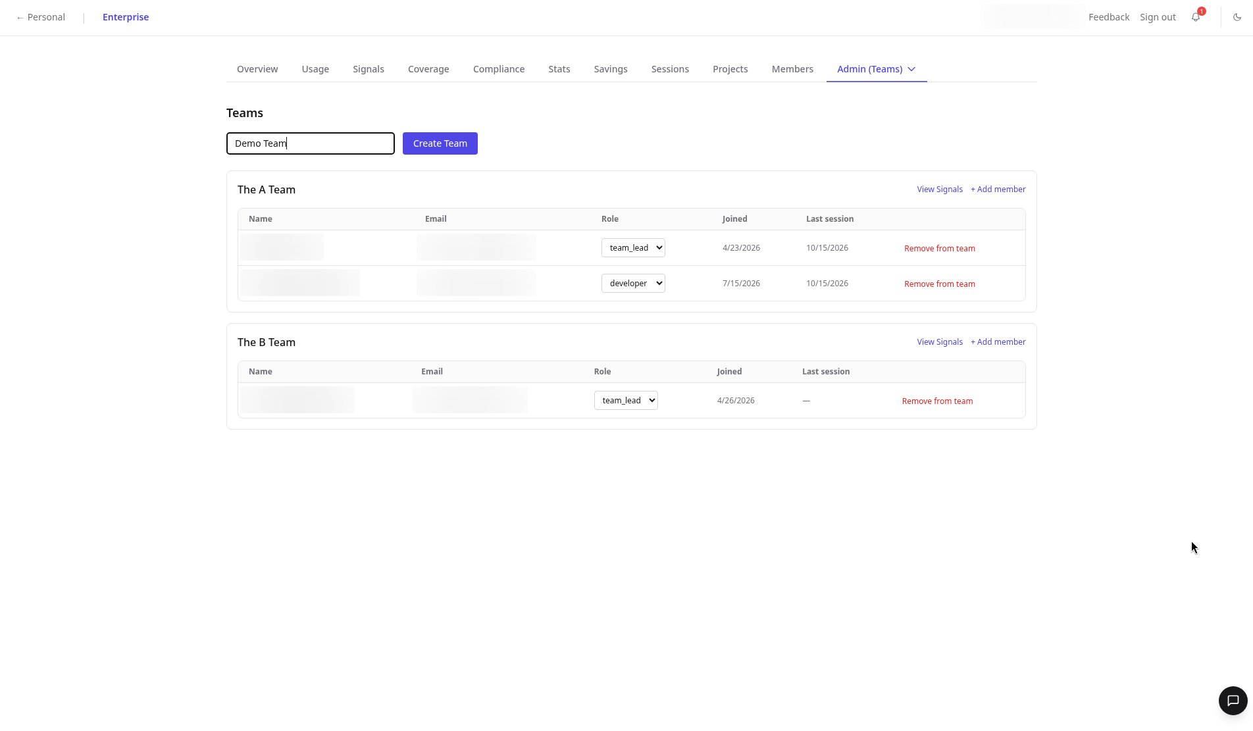This screenshot has width=1253, height=731.
Task: Click the Create Team button
Action: [x=440, y=143]
